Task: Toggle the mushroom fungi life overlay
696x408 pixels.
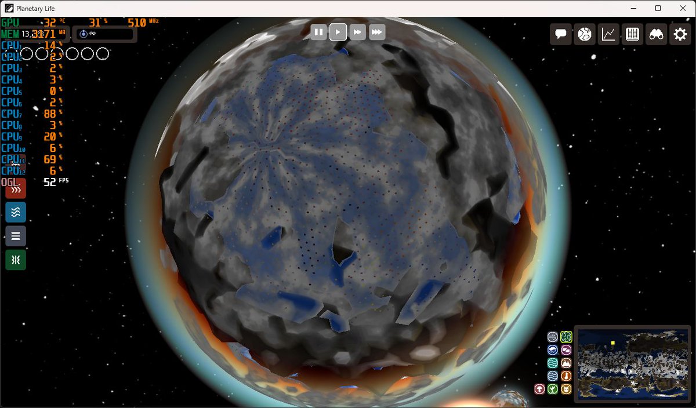Action: (539, 389)
